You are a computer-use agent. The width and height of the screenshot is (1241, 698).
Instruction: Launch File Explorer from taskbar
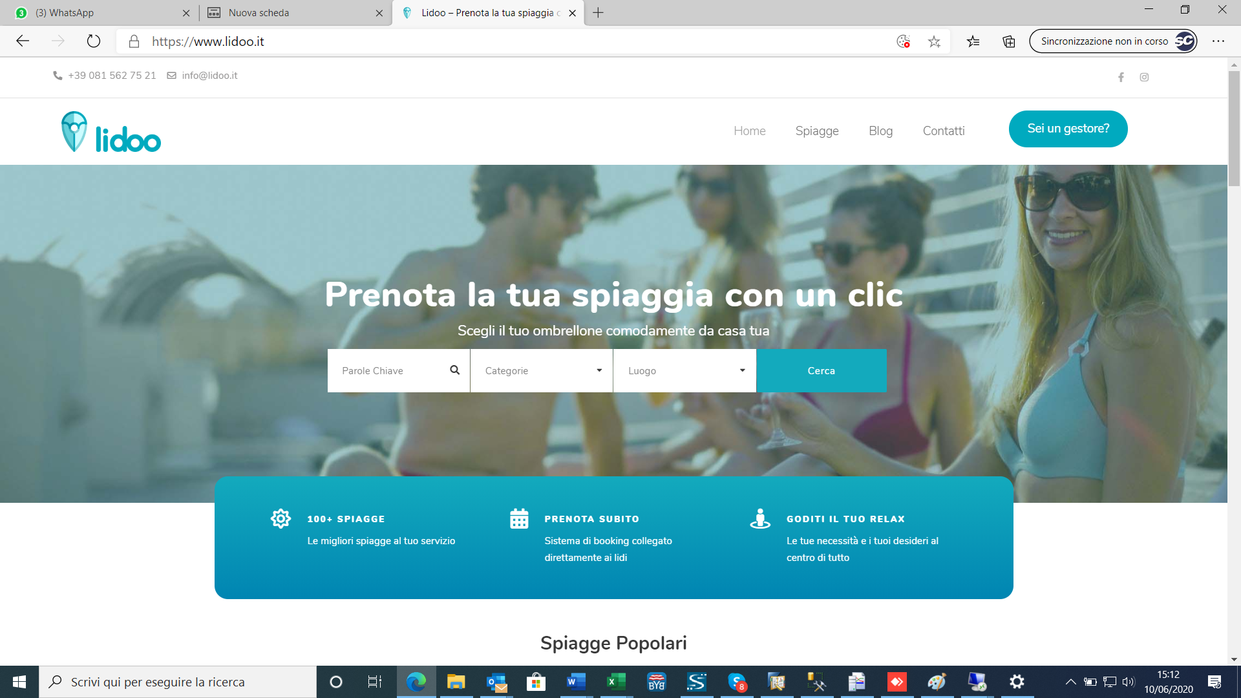click(456, 682)
